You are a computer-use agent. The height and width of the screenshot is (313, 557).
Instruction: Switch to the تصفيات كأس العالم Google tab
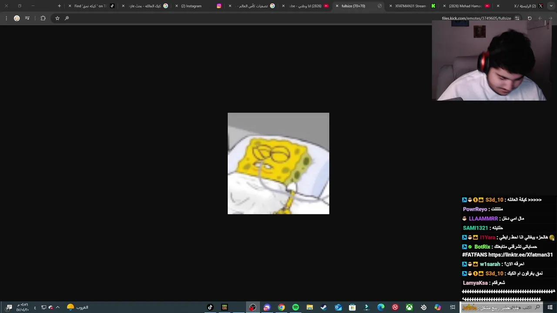pyautogui.click(x=252, y=6)
